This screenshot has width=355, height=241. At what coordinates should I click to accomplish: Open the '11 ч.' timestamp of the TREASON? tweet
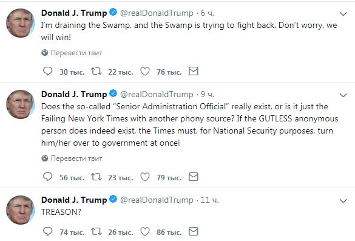(x=209, y=200)
